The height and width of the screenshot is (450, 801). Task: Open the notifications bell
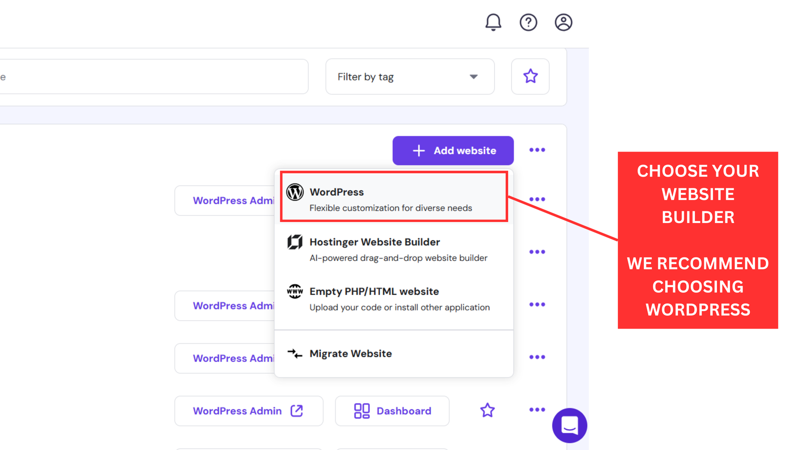pos(493,22)
